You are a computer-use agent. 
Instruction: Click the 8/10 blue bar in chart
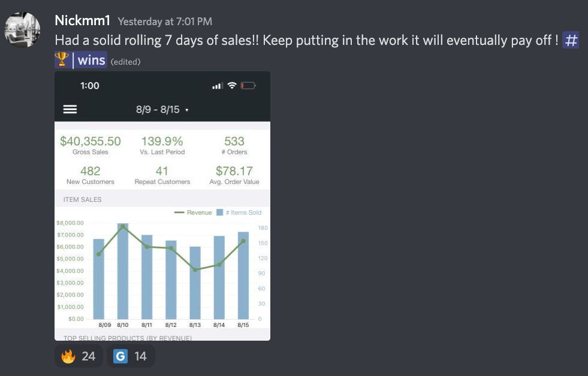(x=123, y=271)
